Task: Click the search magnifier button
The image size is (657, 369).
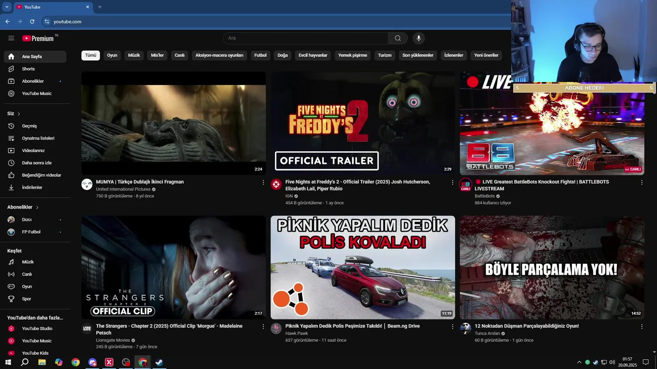Action: pyautogui.click(x=398, y=38)
